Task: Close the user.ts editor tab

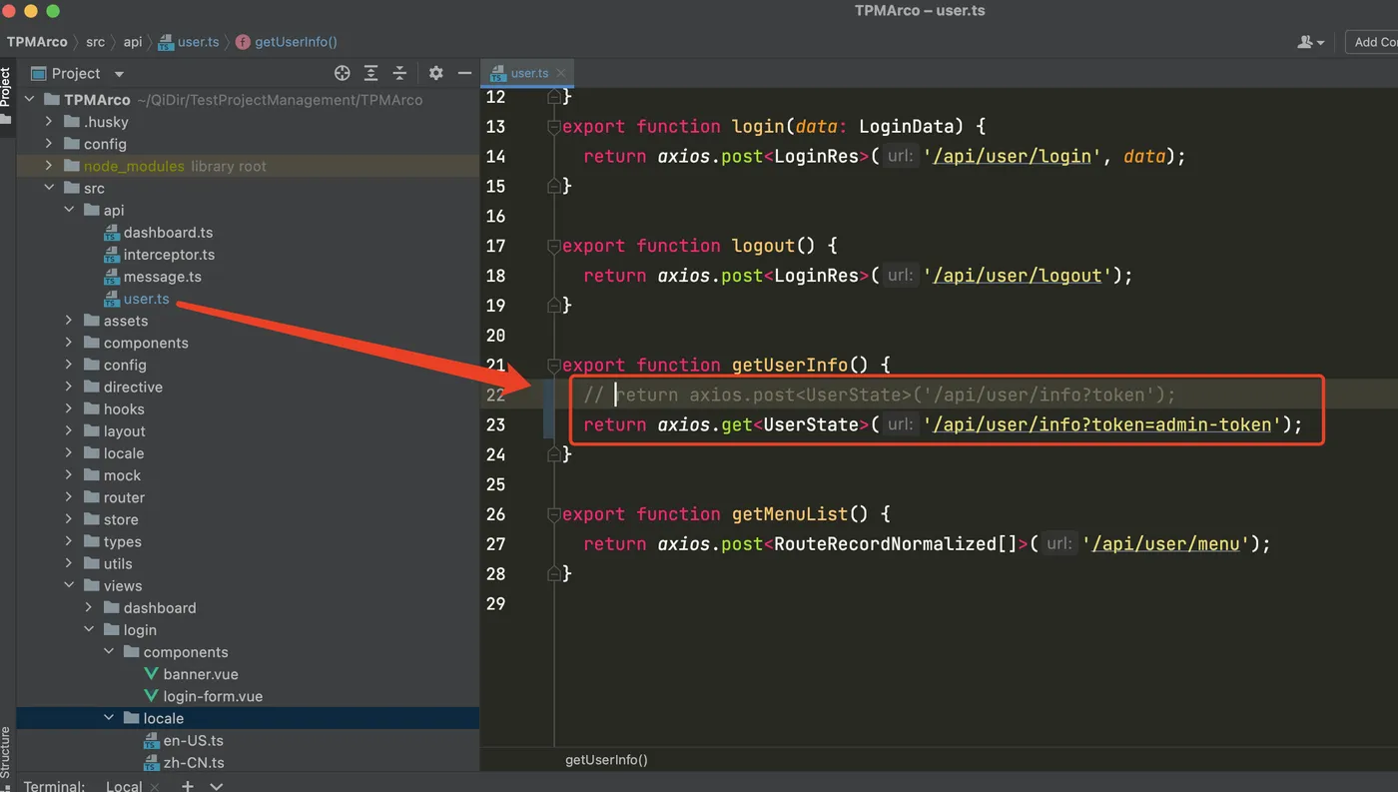Action: [561, 73]
